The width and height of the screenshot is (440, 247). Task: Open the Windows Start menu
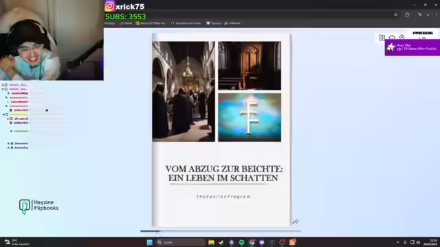[150, 242]
